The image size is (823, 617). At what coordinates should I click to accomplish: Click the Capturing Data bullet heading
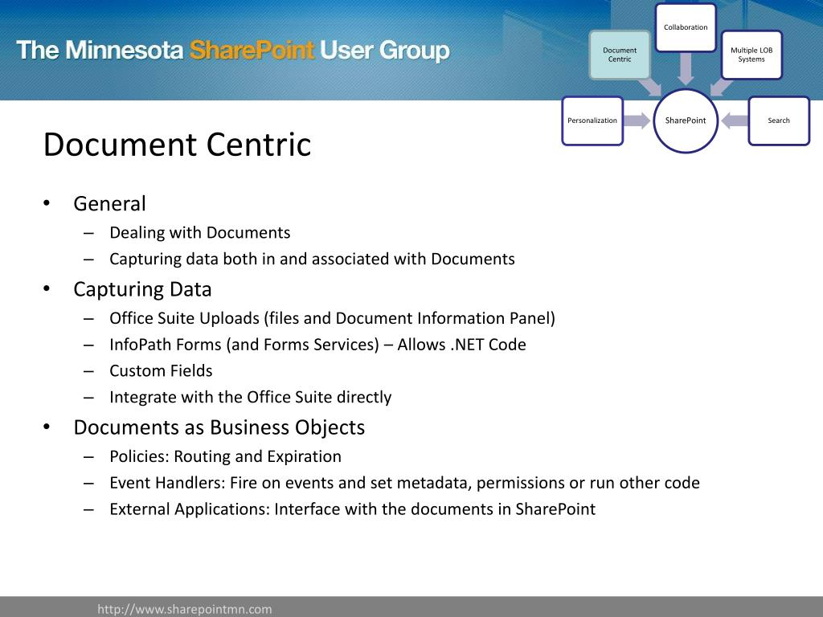click(142, 289)
